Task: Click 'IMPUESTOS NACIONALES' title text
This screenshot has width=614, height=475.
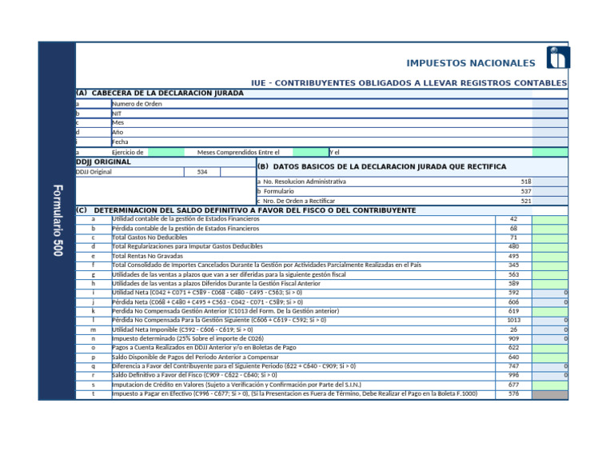Action: point(470,63)
